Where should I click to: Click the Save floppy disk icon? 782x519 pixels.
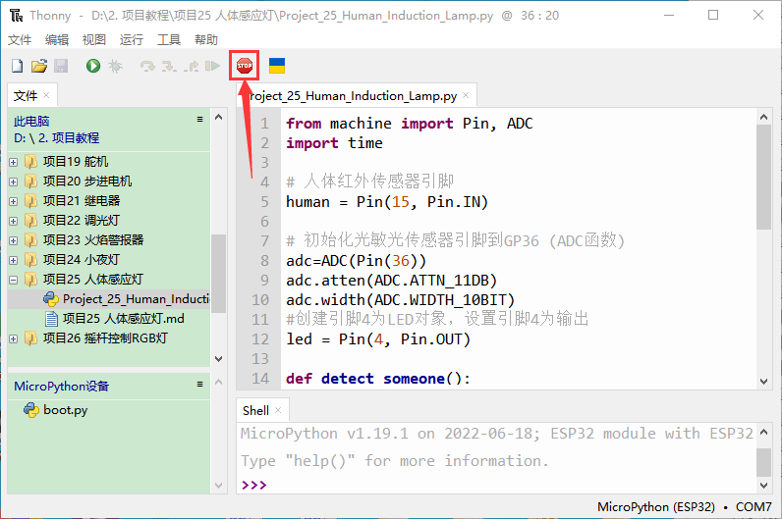pyautogui.click(x=61, y=66)
